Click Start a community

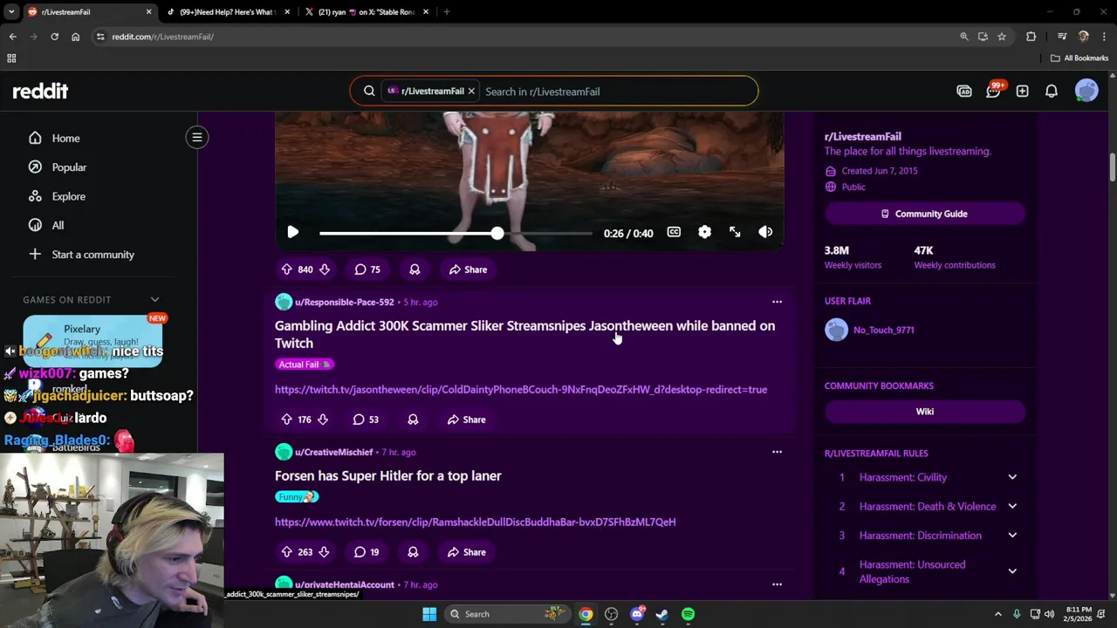93,254
